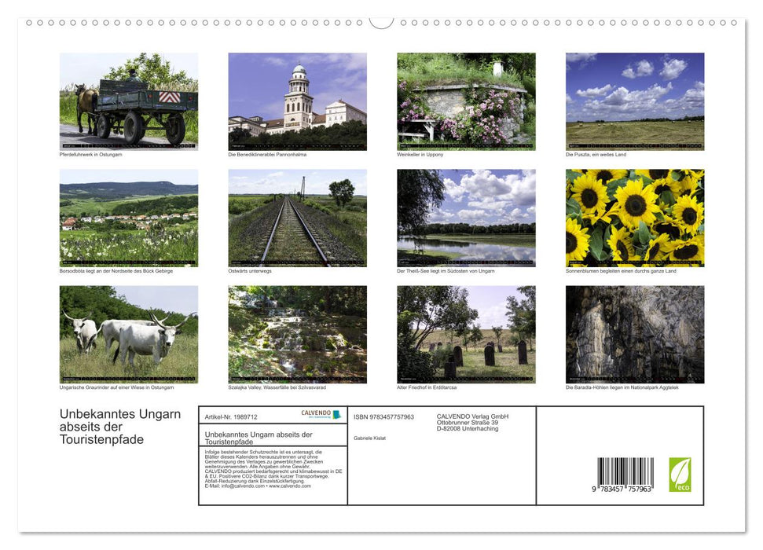Click the Weinkeller in Uppony photo
The height and width of the screenshot is (550, 763).
click(466, 101)
